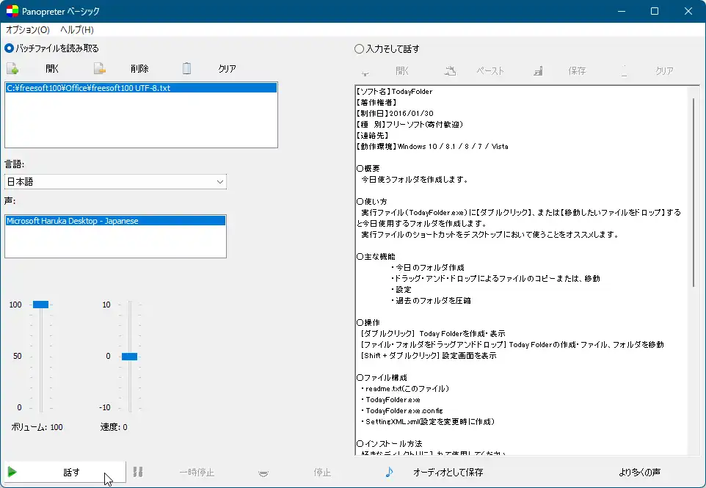Click the add-file icon above the batch list
The width and height of the screenshot is (706, 488).
pos(14,67)
